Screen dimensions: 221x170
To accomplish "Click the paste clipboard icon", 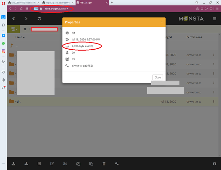I will point(91,164).
